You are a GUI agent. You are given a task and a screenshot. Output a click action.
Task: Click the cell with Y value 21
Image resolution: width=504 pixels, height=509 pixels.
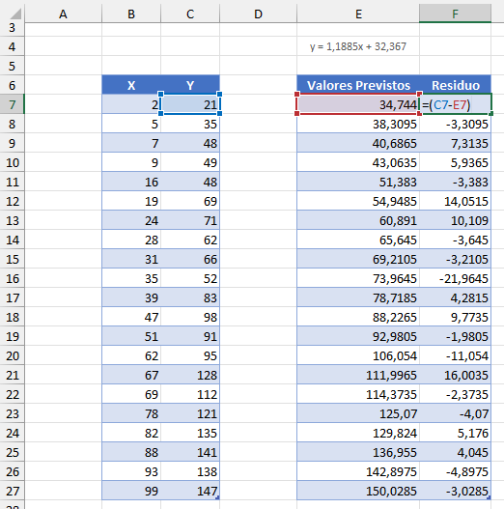(x=190, y=104)
